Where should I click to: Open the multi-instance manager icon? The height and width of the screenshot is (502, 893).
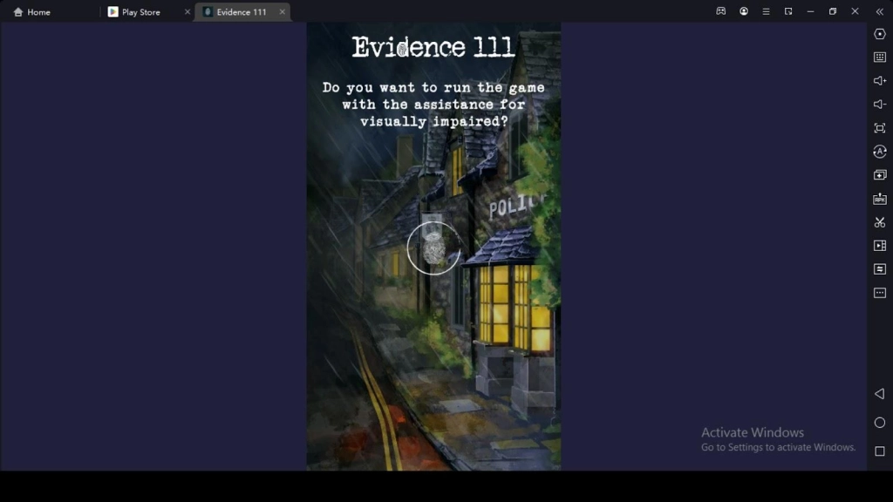[879, 174]
